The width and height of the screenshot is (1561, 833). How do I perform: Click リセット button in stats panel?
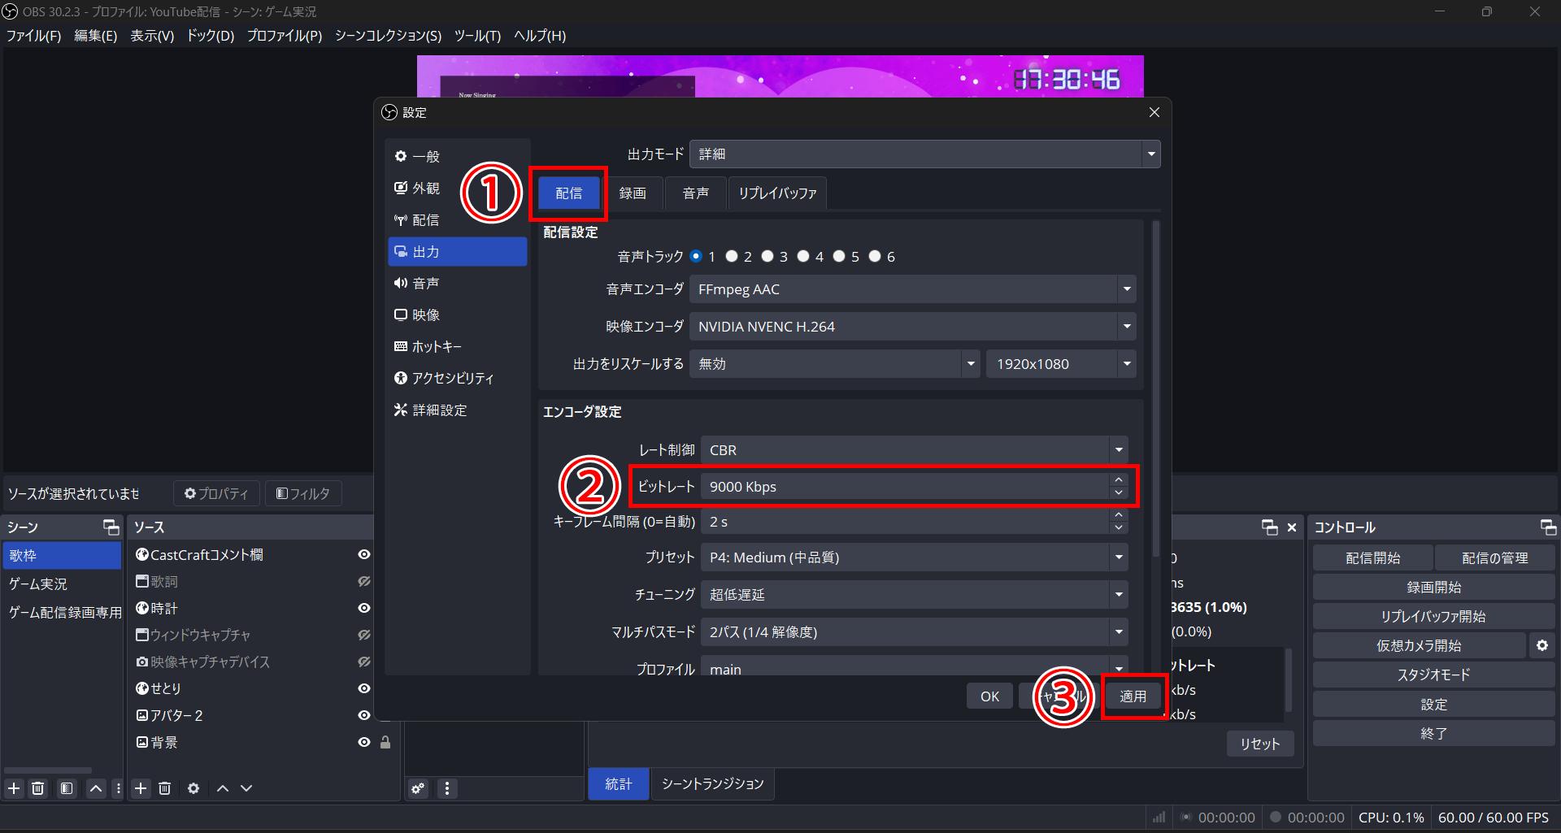click(1260, 744)
